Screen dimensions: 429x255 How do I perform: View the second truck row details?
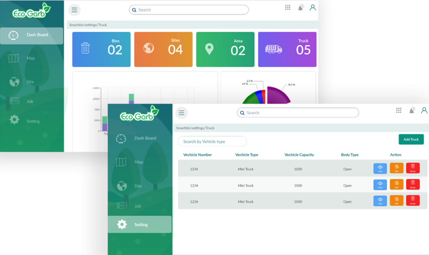tap(380, 184)
